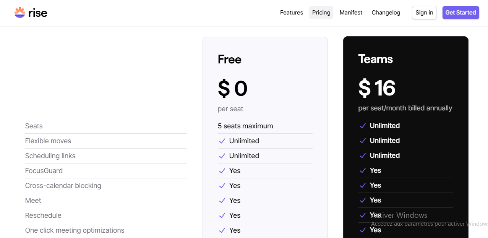Click the Cross-calendar blocking label

point(63,186)
